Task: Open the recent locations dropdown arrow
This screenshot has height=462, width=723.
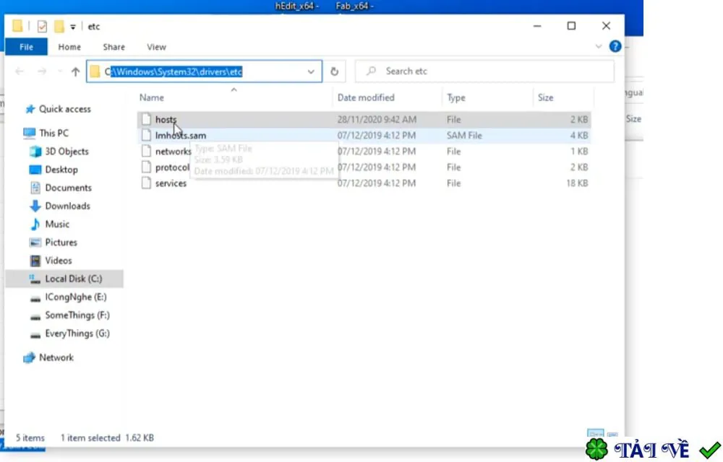Action: click(59, 71)
